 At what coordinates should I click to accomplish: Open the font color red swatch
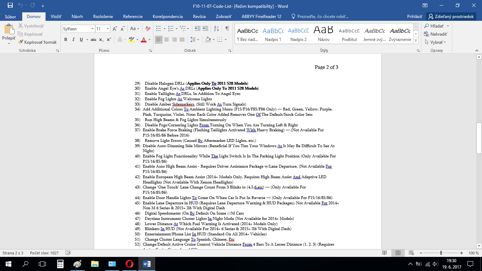(x=144, y=40)
